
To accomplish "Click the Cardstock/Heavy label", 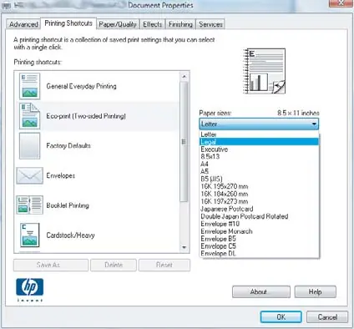I will [x=70, y=235].
